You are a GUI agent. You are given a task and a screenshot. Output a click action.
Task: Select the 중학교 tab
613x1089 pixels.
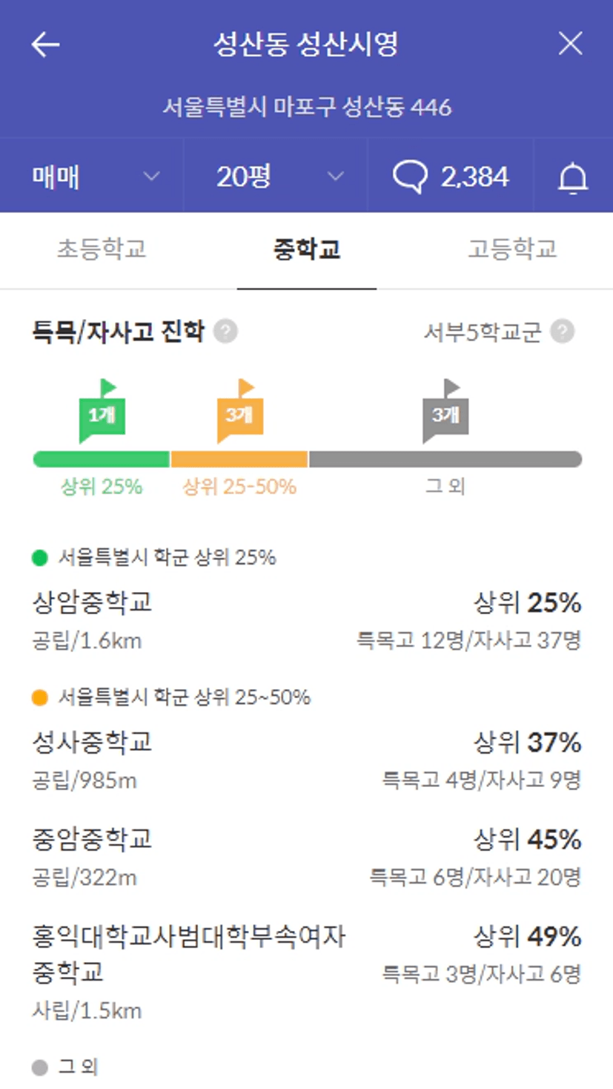click(x=307, y=249)
